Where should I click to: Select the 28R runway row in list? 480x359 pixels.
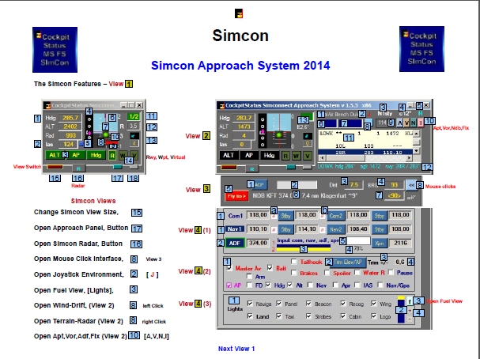point(365,152)
